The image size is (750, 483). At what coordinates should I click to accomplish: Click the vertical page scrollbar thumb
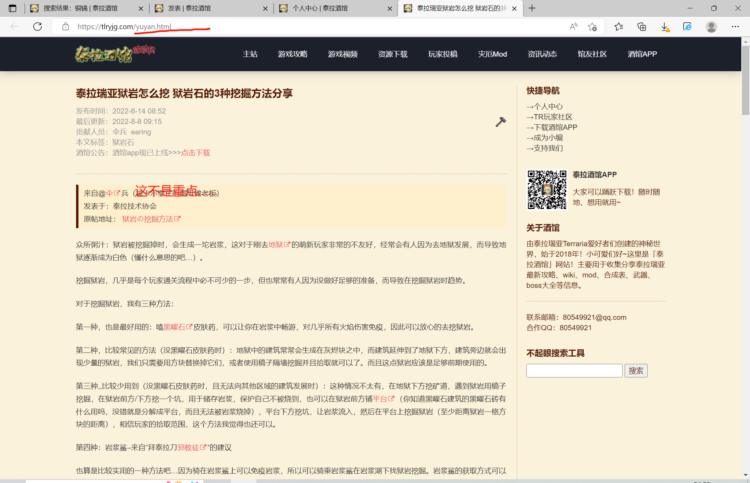click(x=745, y=80)
